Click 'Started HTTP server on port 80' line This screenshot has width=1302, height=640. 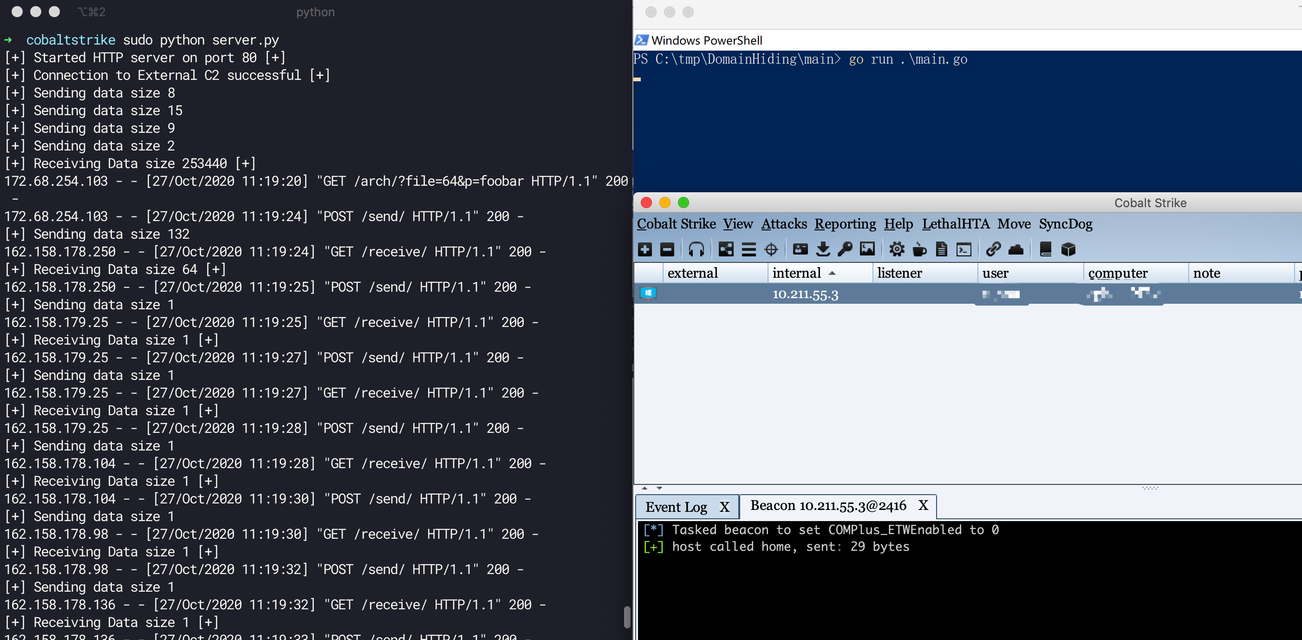pos(144,58)
